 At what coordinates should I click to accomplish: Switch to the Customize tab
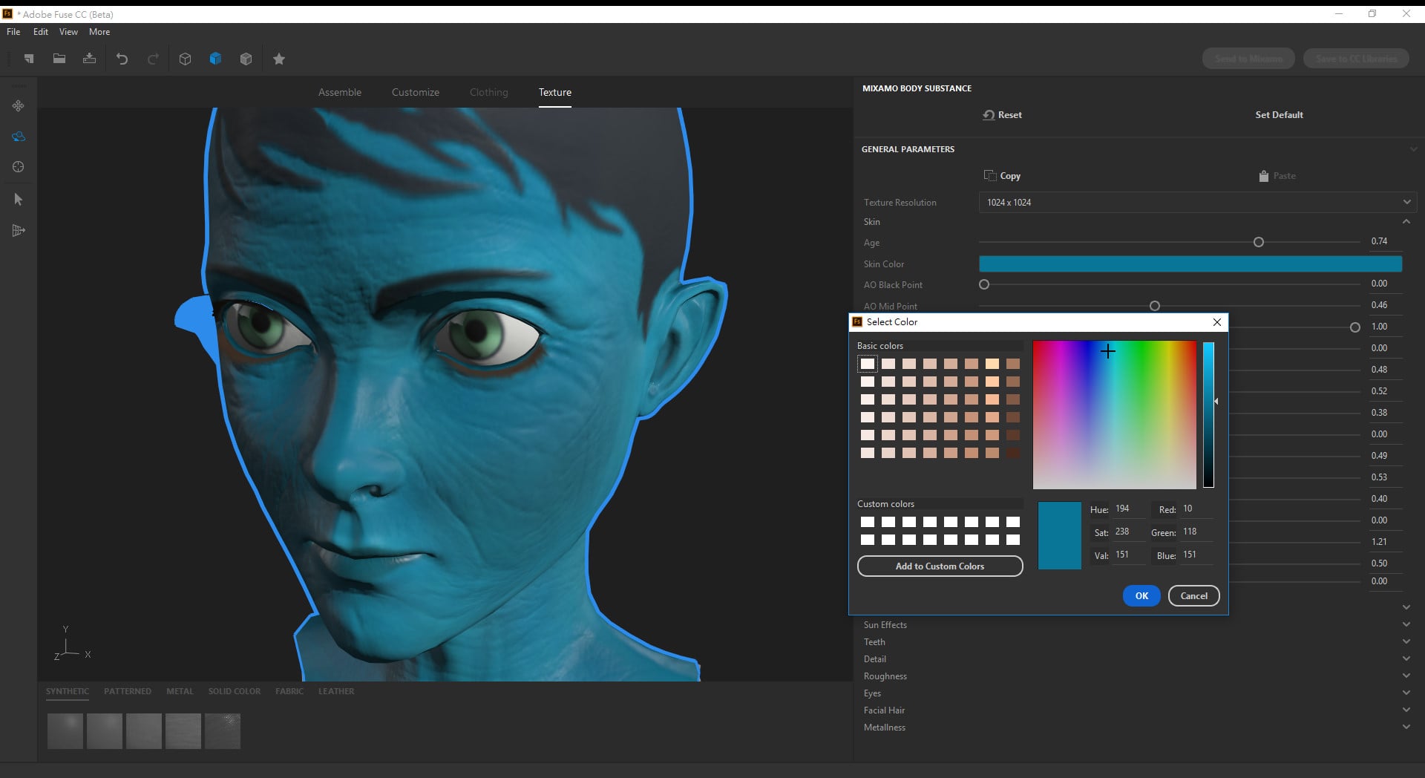click(x=416, y=92)
